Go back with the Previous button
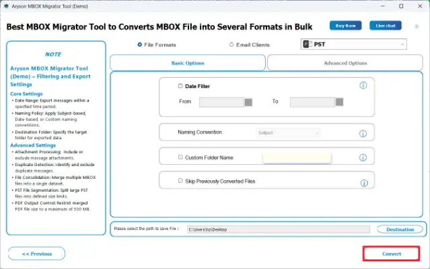The width and height of the screenshot is (430, 269). tap(37, 254)
